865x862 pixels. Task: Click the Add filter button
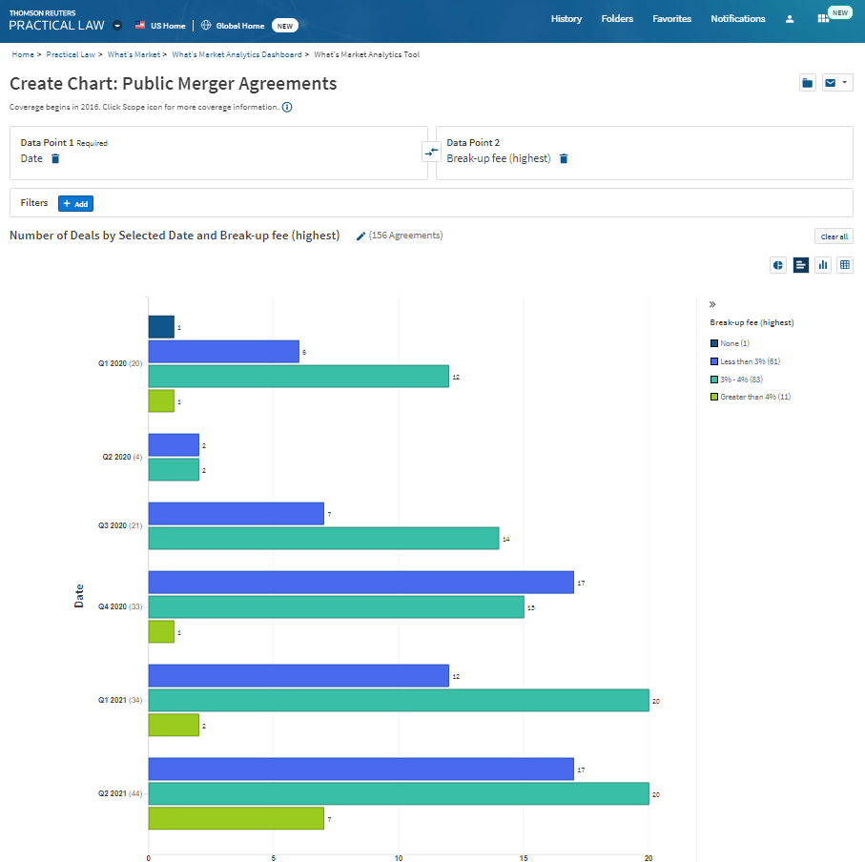pos(76,203)
